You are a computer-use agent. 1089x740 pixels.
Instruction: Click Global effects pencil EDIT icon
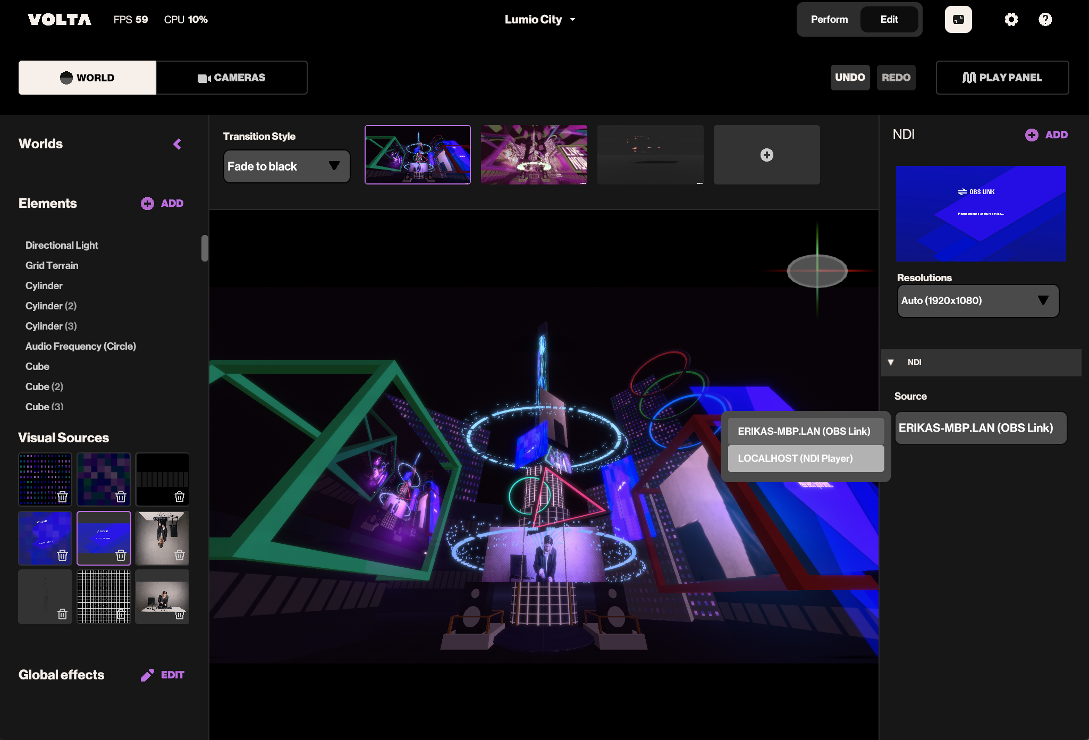(147, 675)
